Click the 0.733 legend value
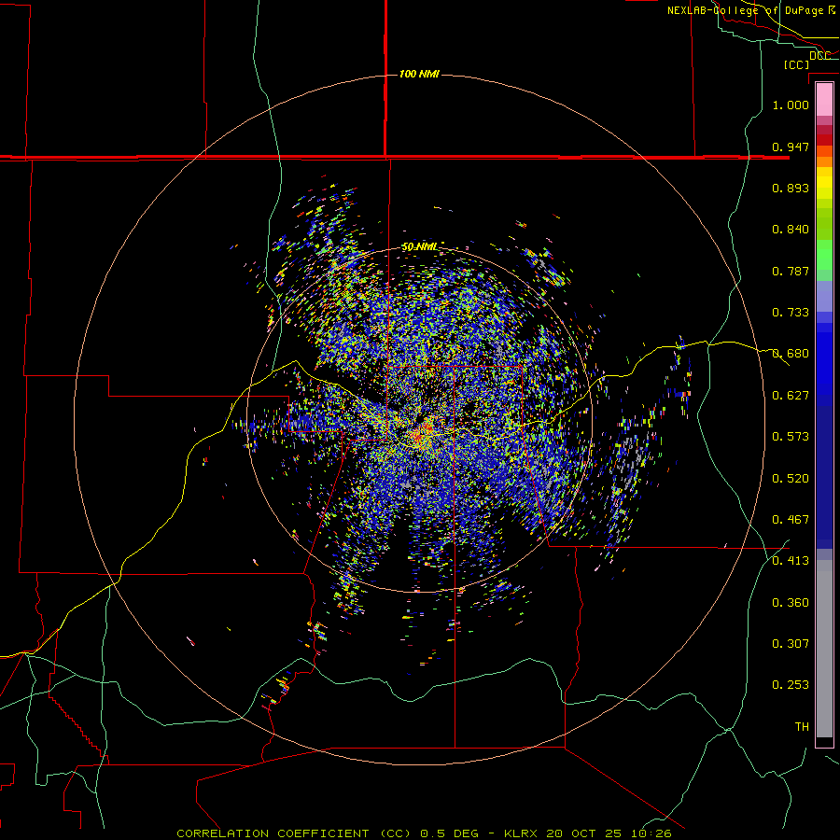The height and width of the screenshot is (840, 840). 791,313
